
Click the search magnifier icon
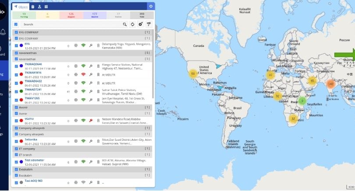(125, 24)
